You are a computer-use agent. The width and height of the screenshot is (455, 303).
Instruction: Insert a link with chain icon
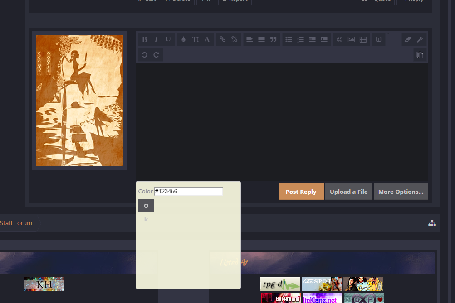tap(222, 39)
